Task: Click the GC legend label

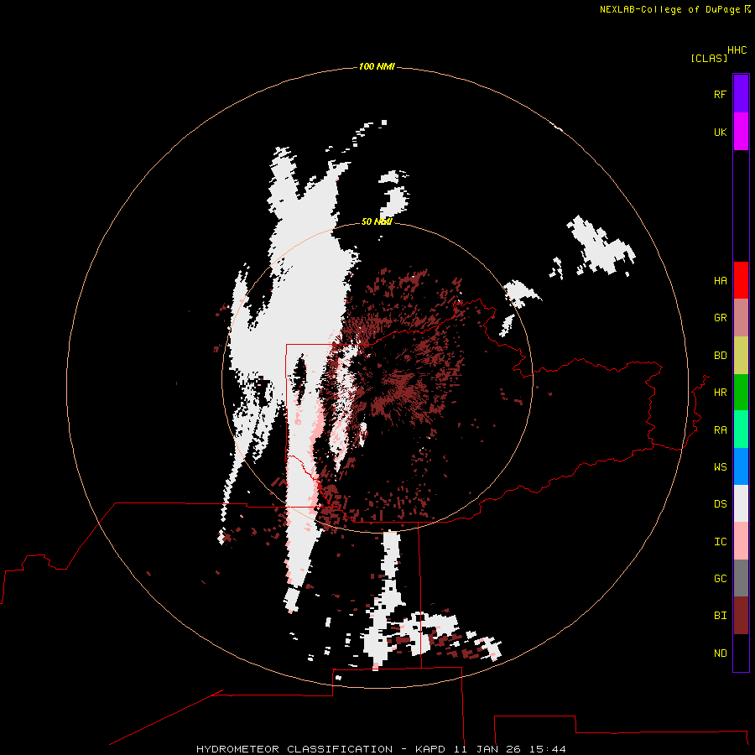Action: (x=720, y=579)
